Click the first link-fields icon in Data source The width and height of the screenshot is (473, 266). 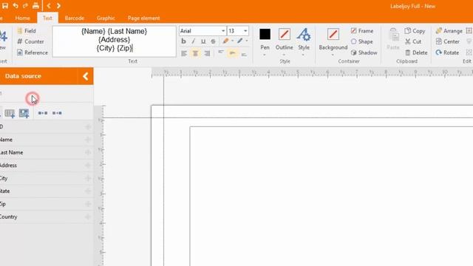pyautogui.click(x=43, y=113)
